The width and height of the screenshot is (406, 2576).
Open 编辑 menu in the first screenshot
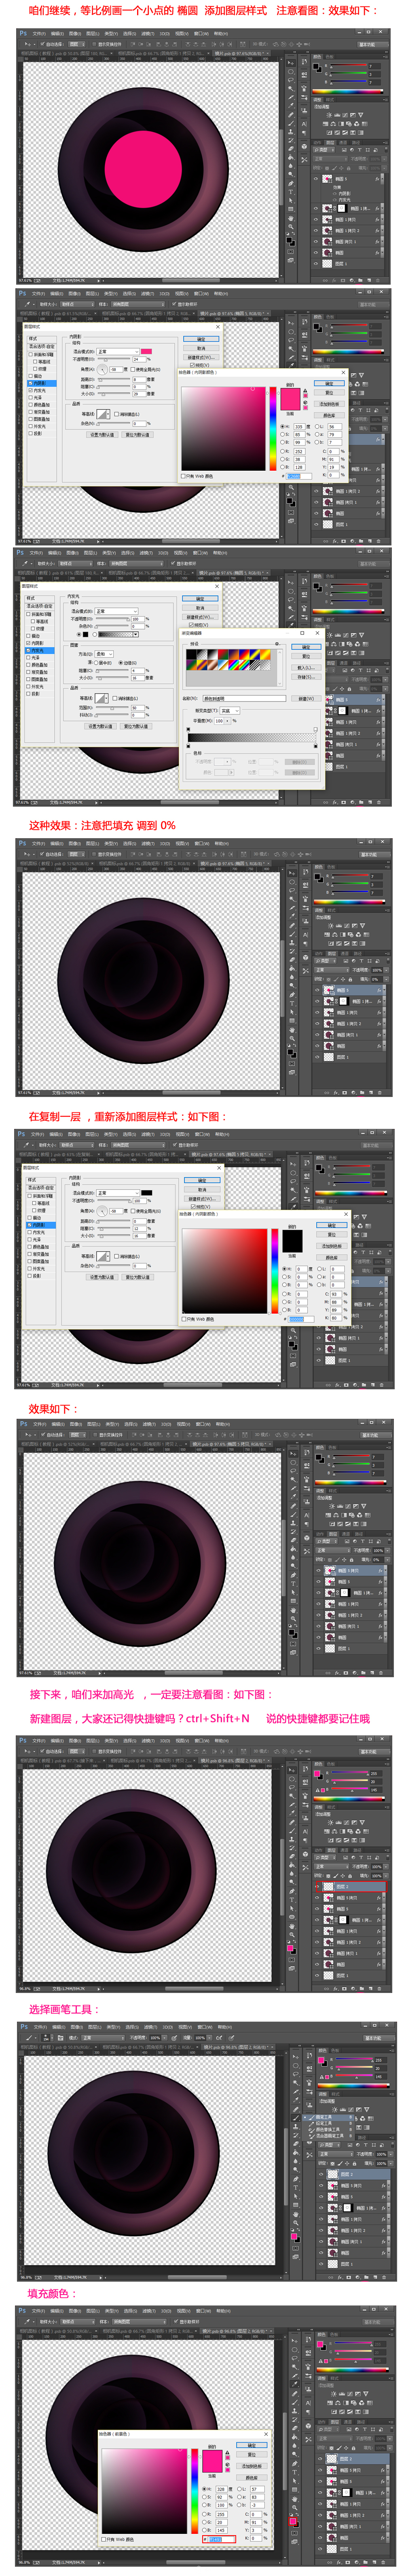57,34
